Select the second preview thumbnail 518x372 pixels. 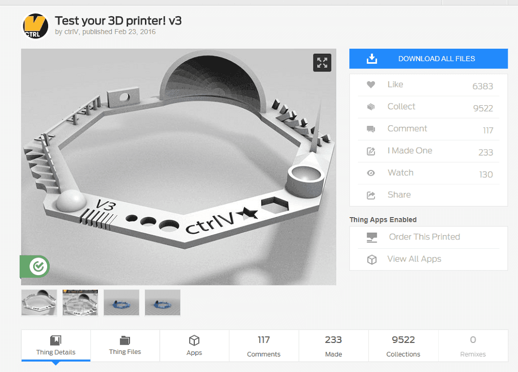(80, 302)
